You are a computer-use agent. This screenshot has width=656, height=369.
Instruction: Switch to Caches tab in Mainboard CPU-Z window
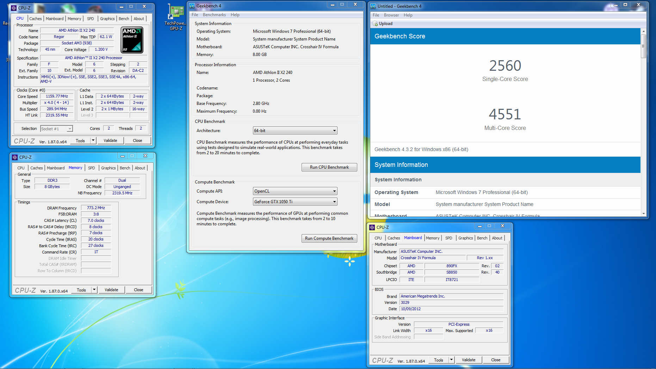tap(394, 238)
